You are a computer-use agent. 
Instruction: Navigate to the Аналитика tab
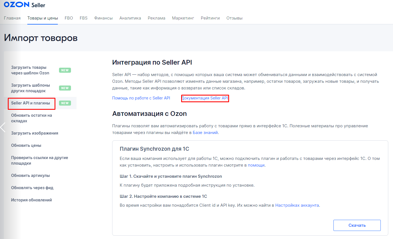pos(130,18)
